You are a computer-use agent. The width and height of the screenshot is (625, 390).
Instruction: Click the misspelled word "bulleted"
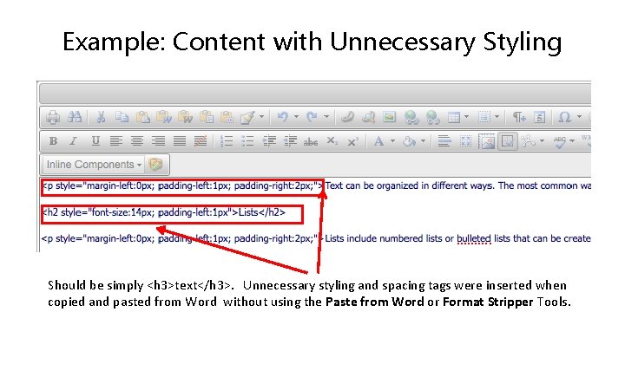click(474, 239)
